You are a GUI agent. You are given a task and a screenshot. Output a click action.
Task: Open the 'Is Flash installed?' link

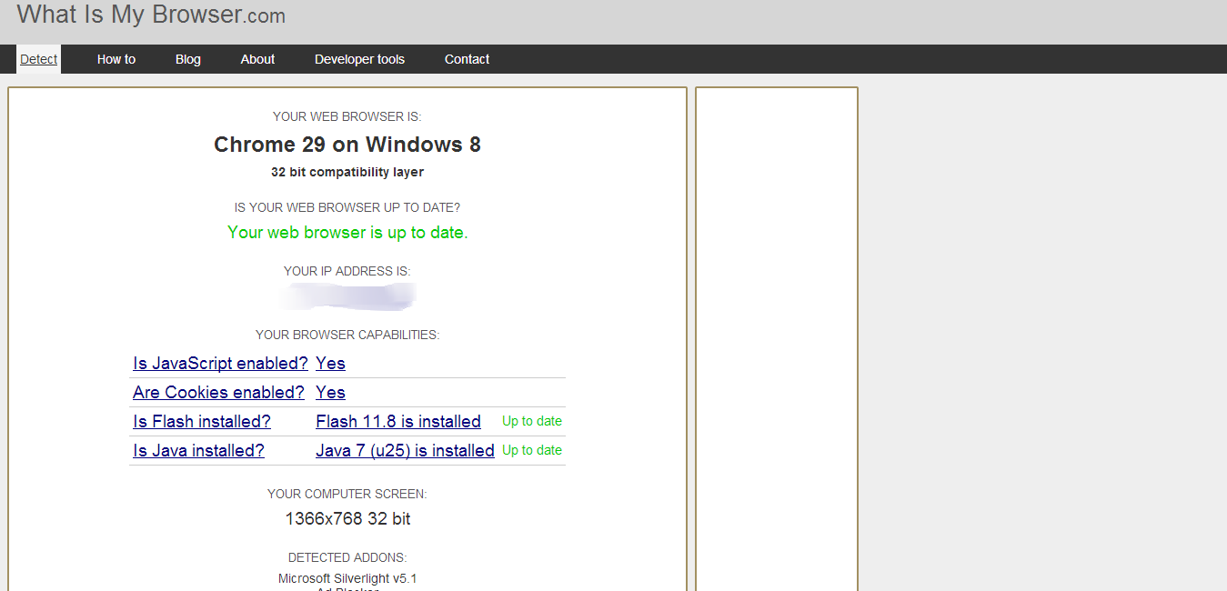coord(202,422)
